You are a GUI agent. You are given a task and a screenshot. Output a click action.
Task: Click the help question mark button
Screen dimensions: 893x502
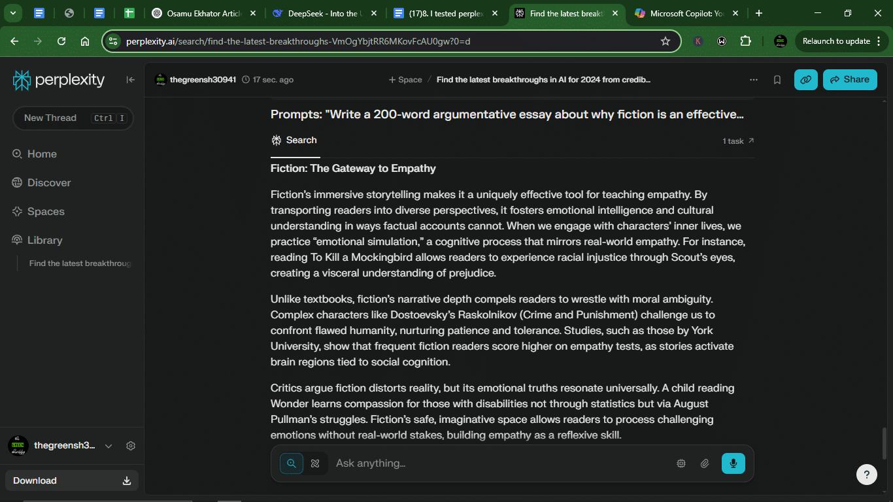click(867, 475)
